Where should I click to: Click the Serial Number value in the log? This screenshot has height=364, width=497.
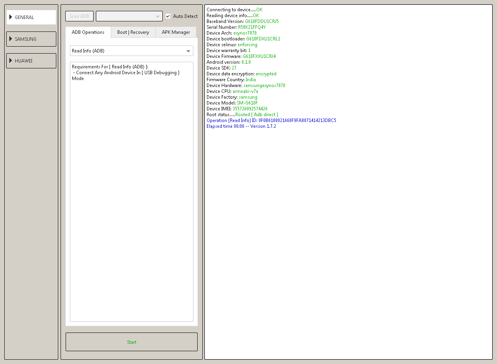[x=252, y=27]
